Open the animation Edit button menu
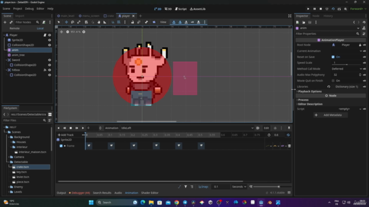This screenshot has height=207, width=369. point(266,128)
